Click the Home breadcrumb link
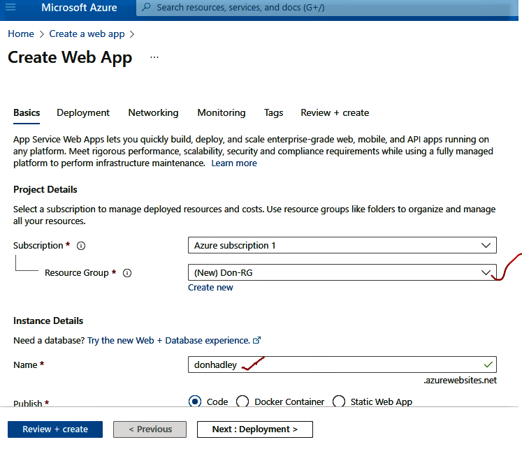 click(21, 34)
